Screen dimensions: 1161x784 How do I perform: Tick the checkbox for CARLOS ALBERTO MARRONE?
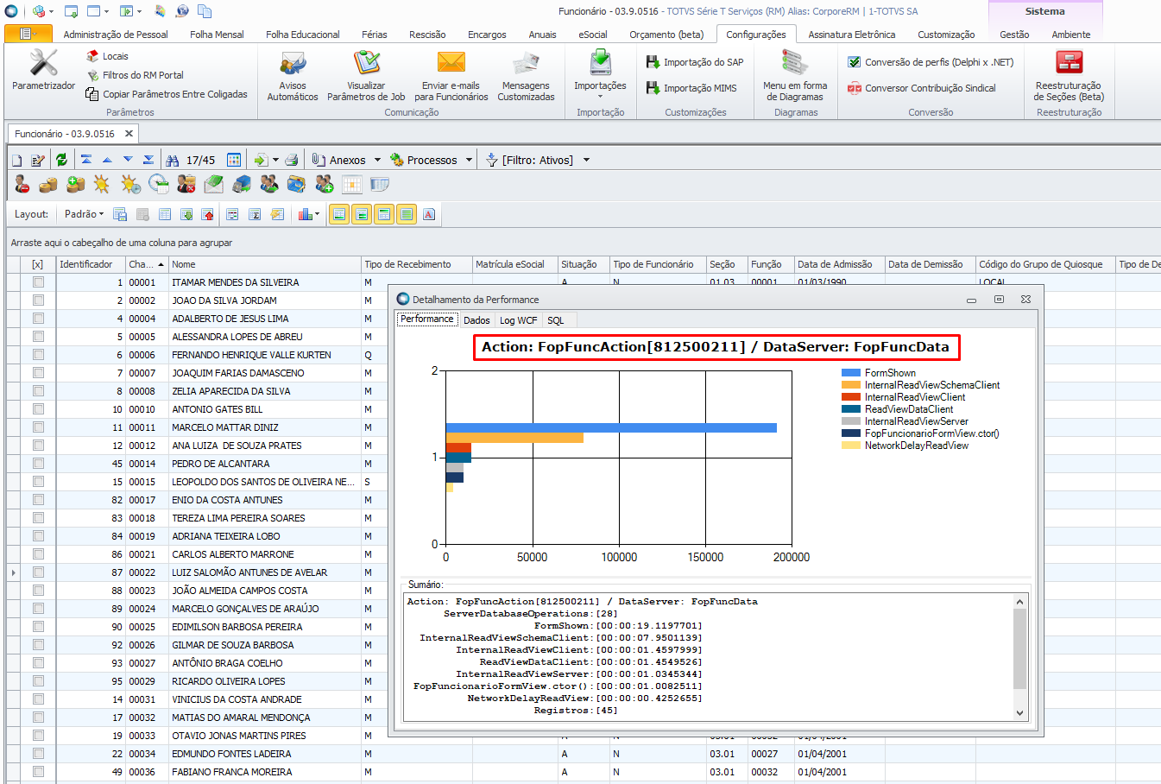(38, 554)
